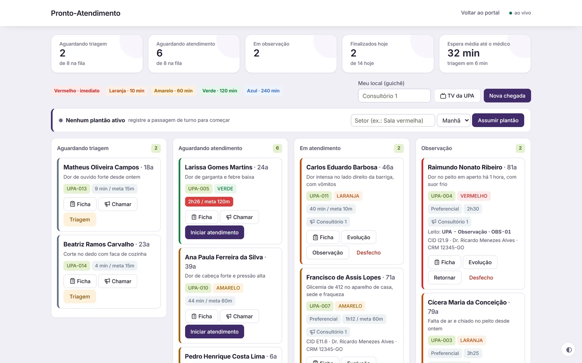Click the ao vivo status indicator
The image size is (582, 363).
coord(520,13)
